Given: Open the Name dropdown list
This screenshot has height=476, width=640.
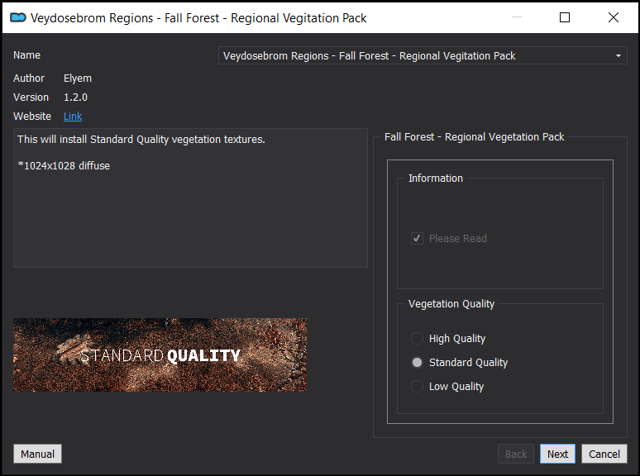Looking at the screenshot, I should tap(423, 55).
